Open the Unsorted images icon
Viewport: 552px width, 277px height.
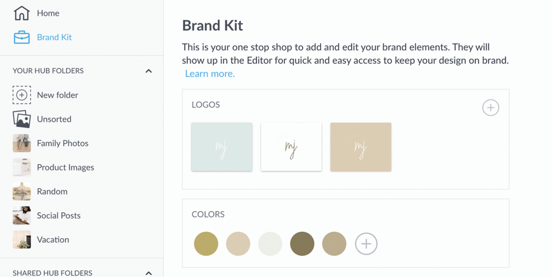click(22, 119)
